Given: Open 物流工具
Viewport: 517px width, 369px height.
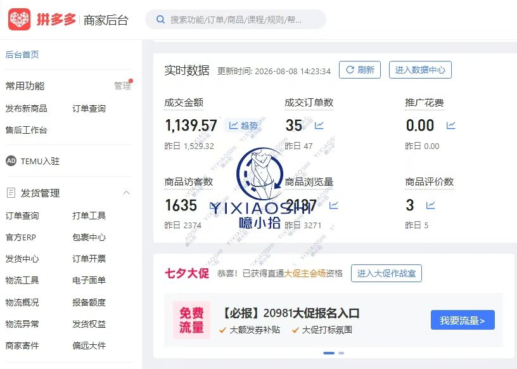Looking at the screenshot, I should click(22, 280).
